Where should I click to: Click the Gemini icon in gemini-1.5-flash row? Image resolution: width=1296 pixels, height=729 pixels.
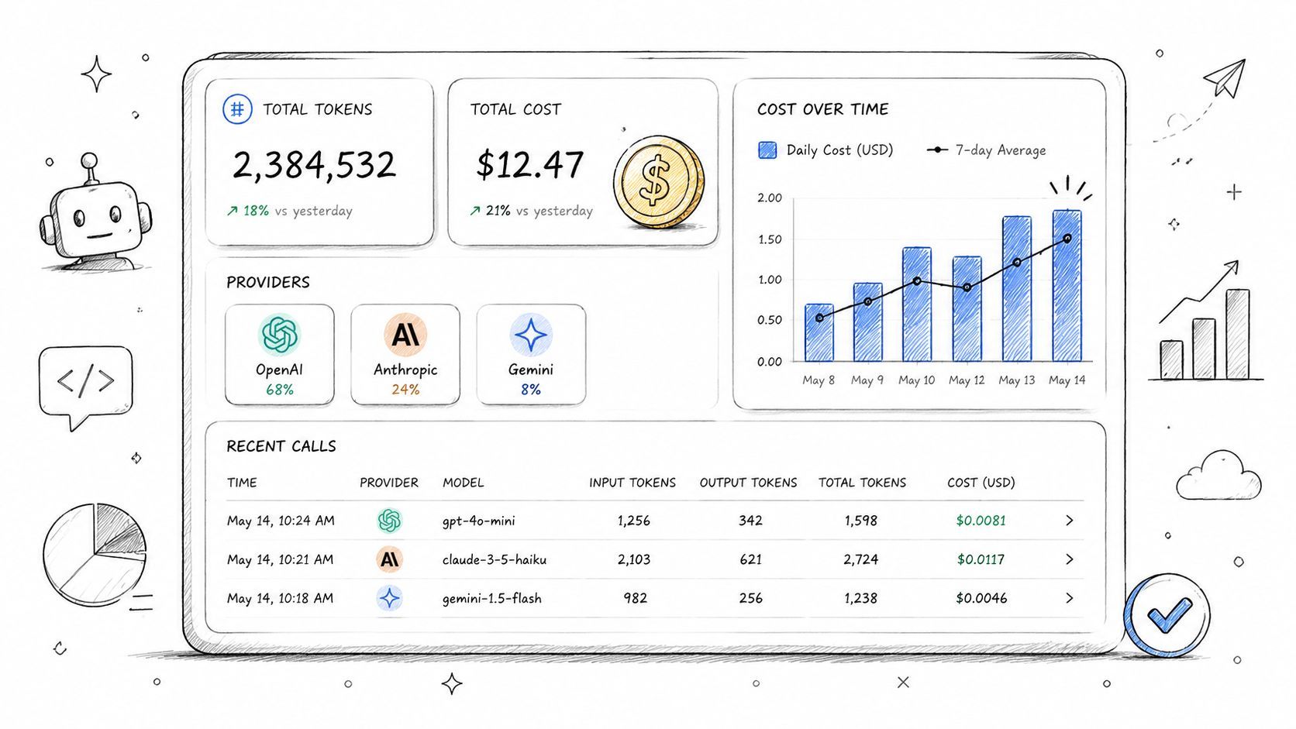tap(389, 598)
